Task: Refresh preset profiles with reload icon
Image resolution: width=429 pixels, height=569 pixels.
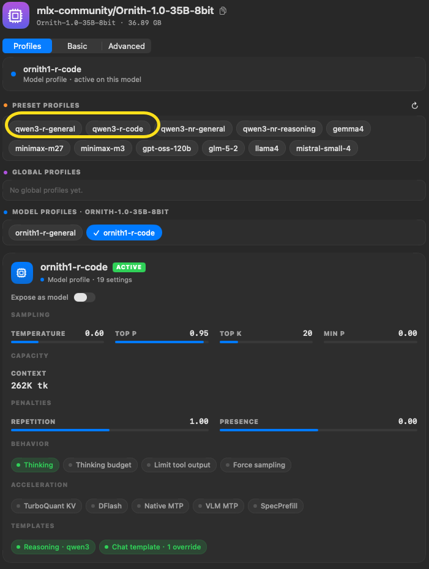Action: (x=414, y=106)
